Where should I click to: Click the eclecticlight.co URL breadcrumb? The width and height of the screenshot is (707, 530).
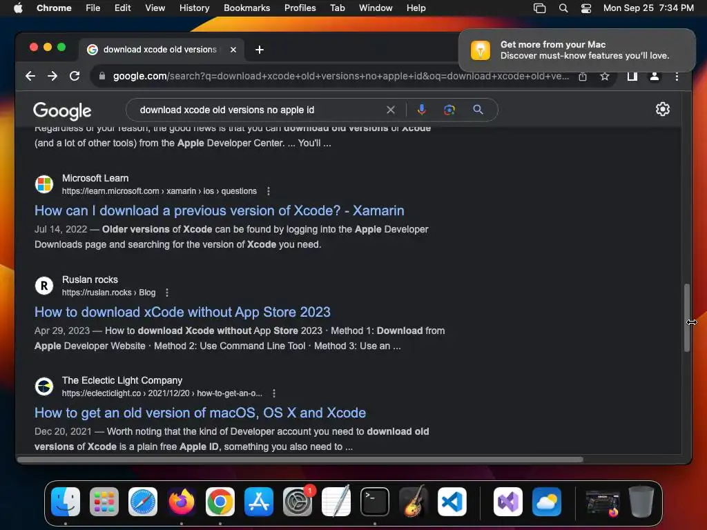tap(162, 393)
